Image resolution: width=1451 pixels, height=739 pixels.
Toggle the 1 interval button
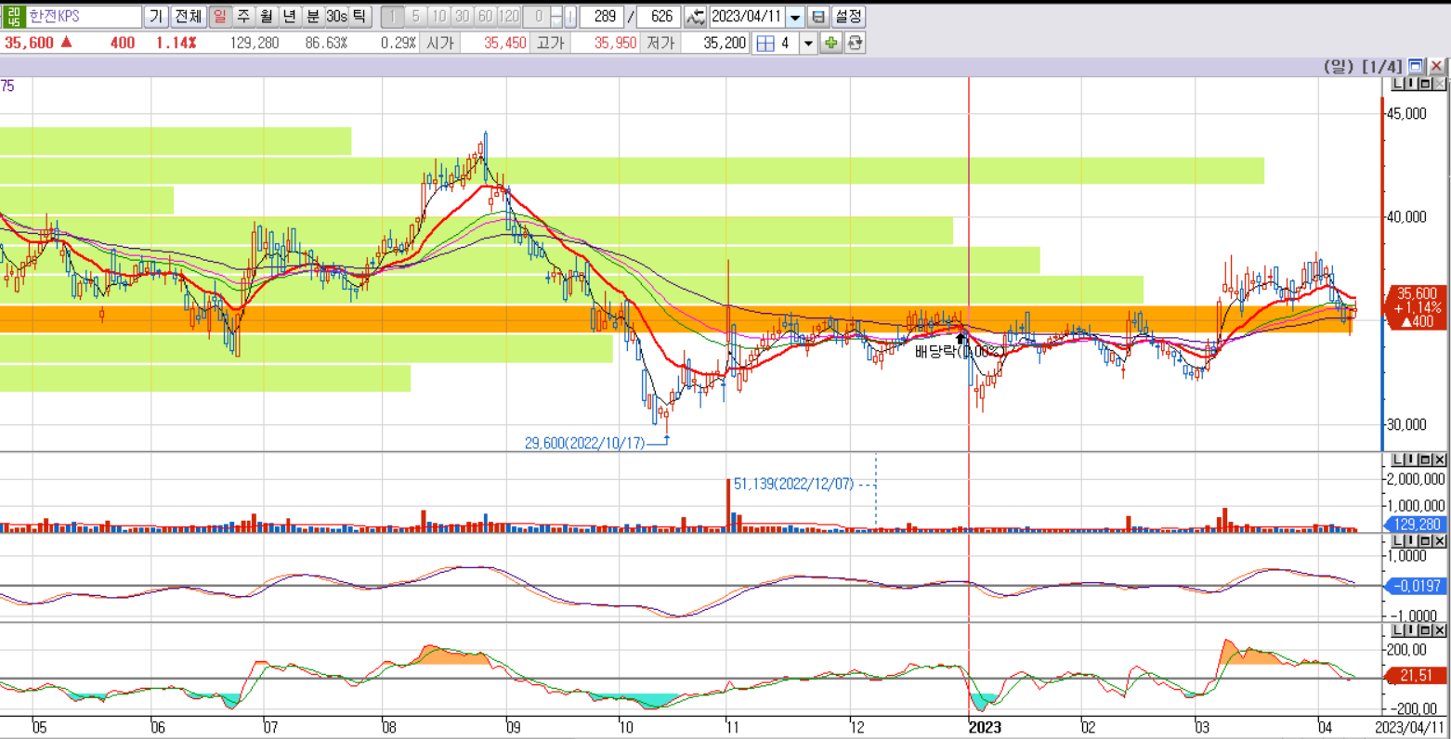pos(393,17)
